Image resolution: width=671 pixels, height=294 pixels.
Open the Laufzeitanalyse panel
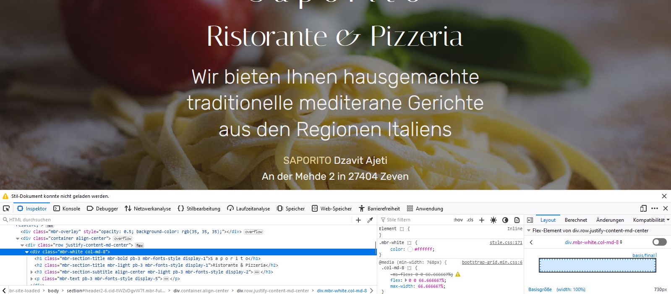pos(248,208)
